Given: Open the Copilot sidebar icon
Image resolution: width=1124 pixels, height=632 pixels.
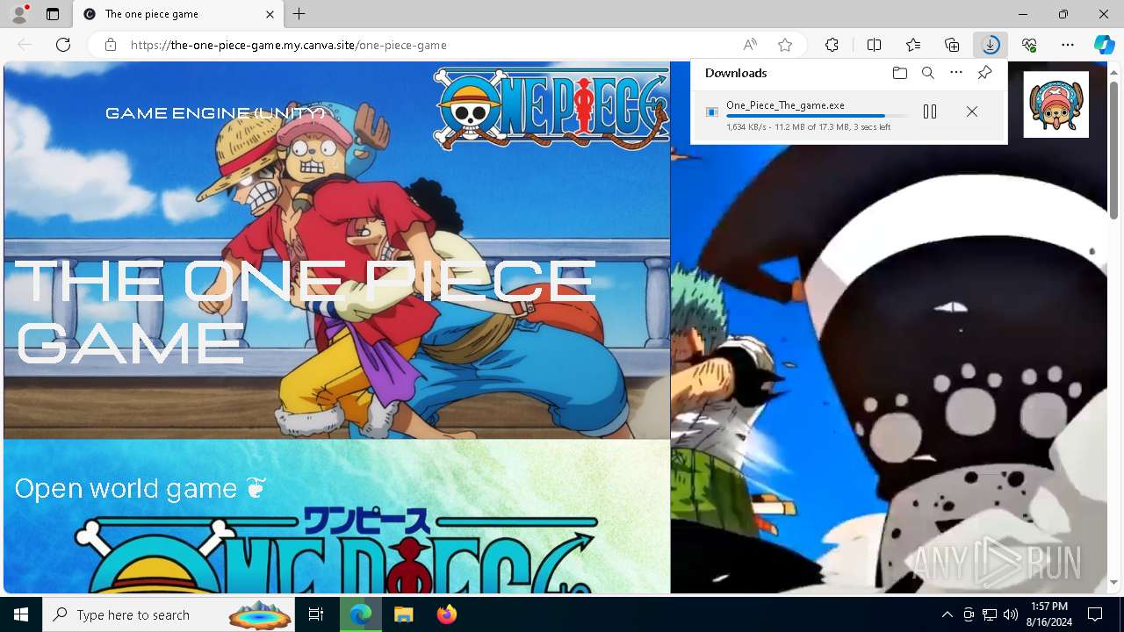Looking at the screenshot, I should (x=1104, y=45).
